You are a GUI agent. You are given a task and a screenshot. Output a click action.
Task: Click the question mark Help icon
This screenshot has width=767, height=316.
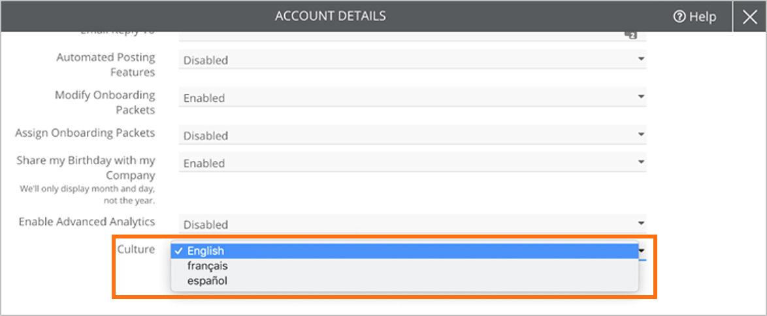point(679,16)
